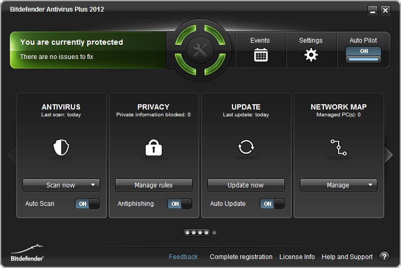Expand the Manage dropdown in Network Map
This screenshot has width=401, height=268.
[370, 185]
